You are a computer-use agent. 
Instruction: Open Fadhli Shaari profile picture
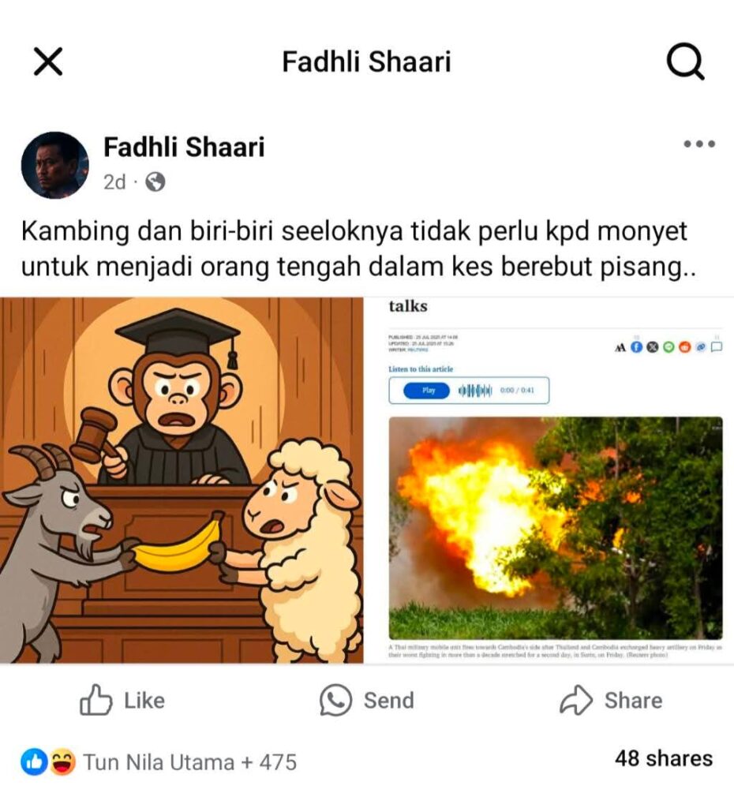tap(54, 165)
